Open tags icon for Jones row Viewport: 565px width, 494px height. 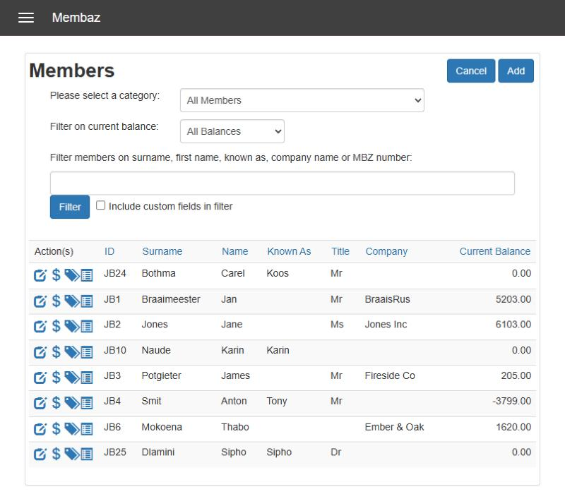[x=72, y=326]
